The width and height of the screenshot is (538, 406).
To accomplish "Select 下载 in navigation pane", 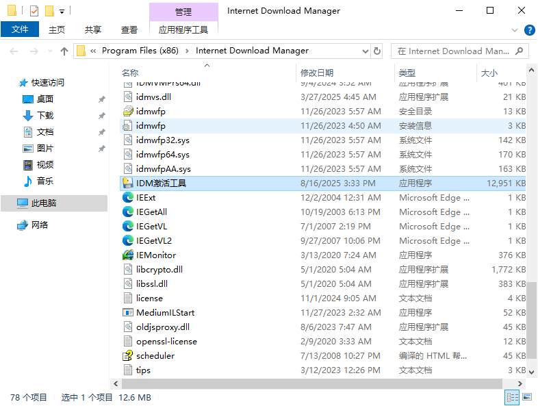I will [x=45, y=115].
